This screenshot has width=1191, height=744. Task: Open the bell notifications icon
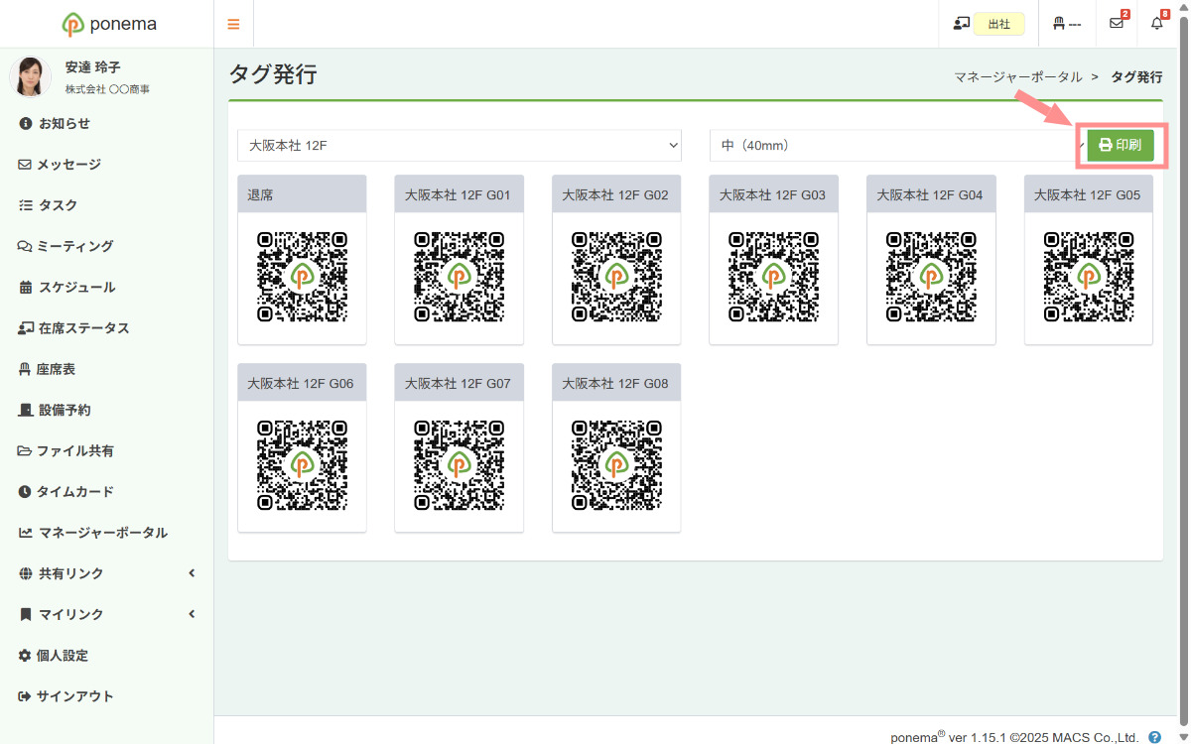[1156, 24]
